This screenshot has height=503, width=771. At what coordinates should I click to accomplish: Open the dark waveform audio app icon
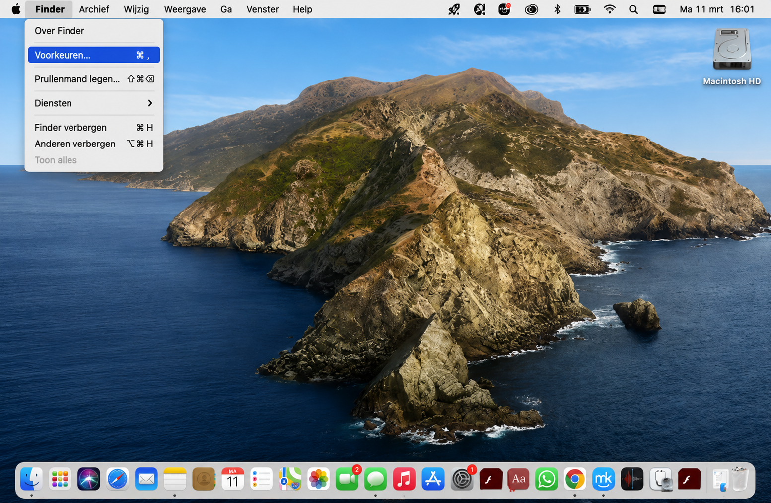pyautogui.click(x=632, y=479)
